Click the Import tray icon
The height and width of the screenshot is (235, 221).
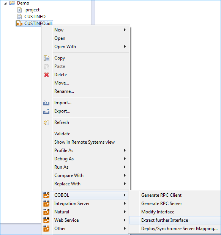click(x=46, y=103)
